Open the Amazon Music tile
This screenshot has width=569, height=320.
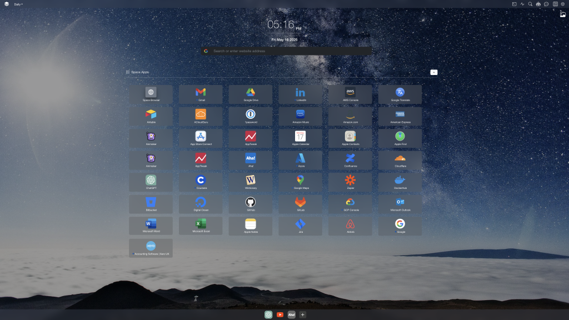pos(300,117)
